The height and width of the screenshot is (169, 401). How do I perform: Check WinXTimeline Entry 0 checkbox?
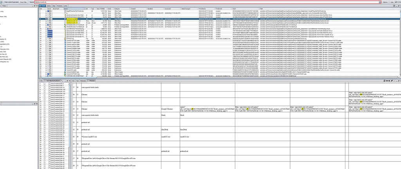click(x=45, y=83)
